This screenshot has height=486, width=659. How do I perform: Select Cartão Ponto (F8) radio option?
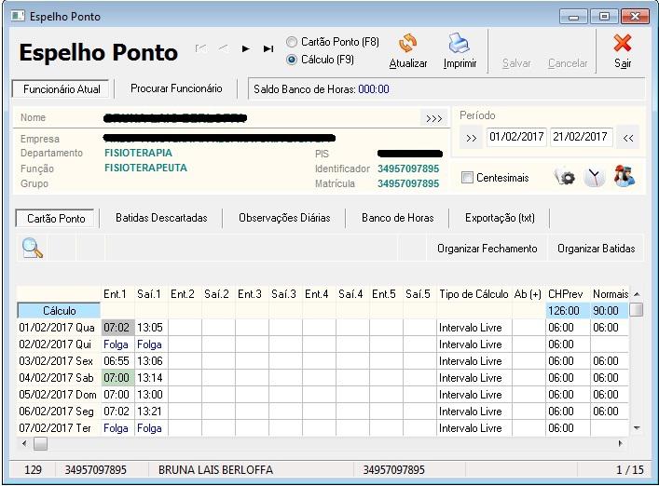(293, 42)
